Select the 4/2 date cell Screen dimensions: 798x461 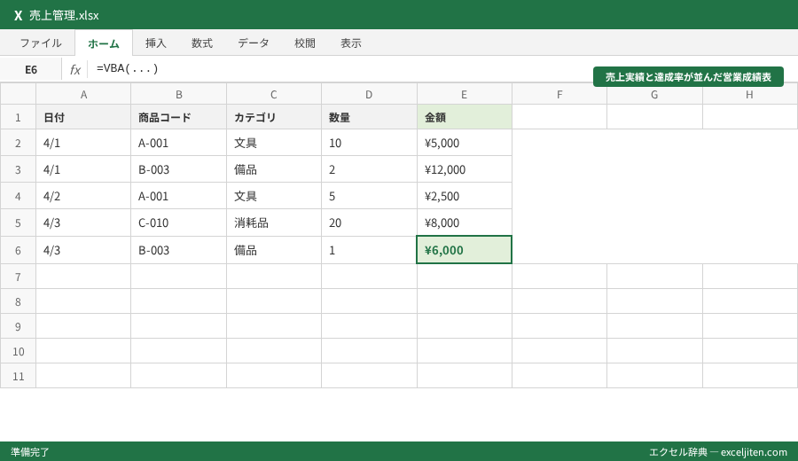coord(83,195)
